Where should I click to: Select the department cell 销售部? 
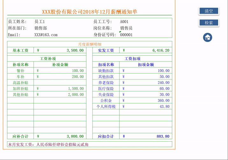pos(40,28)
